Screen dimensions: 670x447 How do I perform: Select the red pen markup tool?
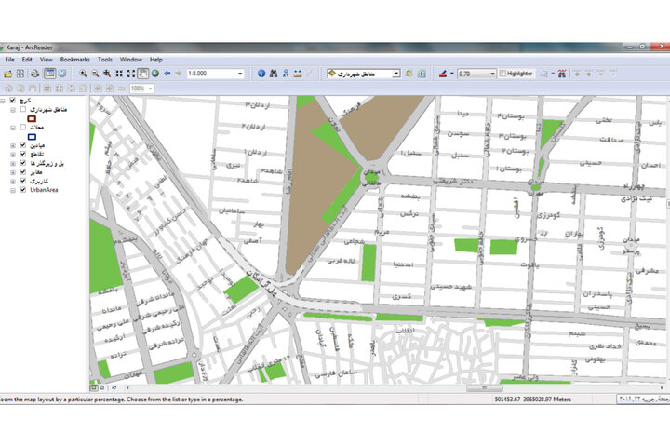[443, 74]
